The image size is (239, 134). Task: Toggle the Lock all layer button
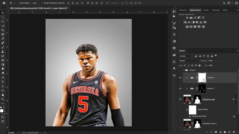(x=199, y=66)
